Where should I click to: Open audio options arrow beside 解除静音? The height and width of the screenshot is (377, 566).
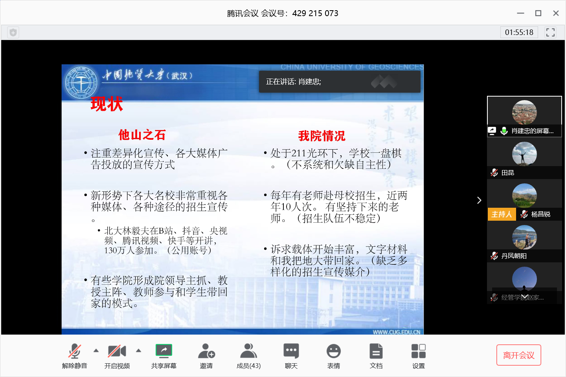[x=96, y=350]
